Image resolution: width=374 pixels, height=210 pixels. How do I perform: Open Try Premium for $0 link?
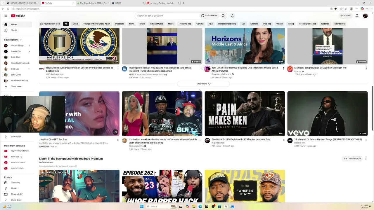(x=19, y=151)
